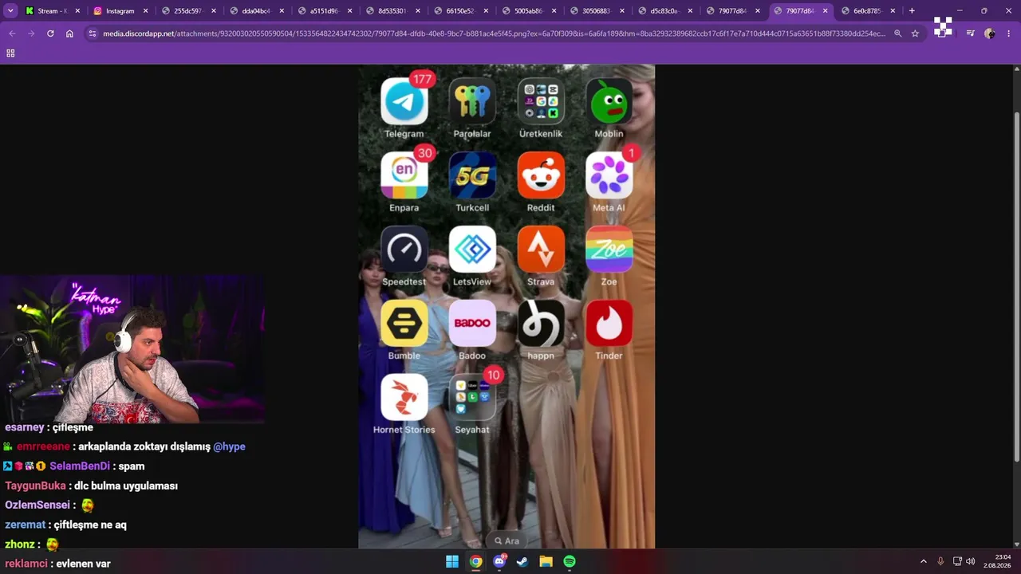Click the Ara search pill
The width and height of the screenshot is (1021, 574).
point(507,541)
